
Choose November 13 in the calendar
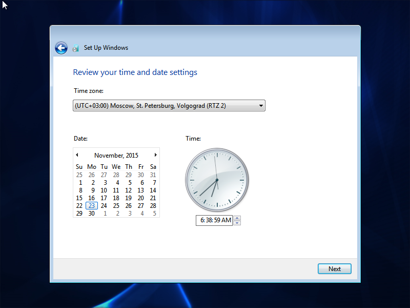tap(140, 190)
